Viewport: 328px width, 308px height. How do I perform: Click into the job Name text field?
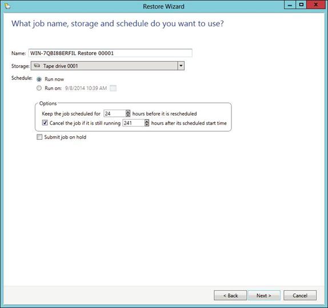point(110,53)
